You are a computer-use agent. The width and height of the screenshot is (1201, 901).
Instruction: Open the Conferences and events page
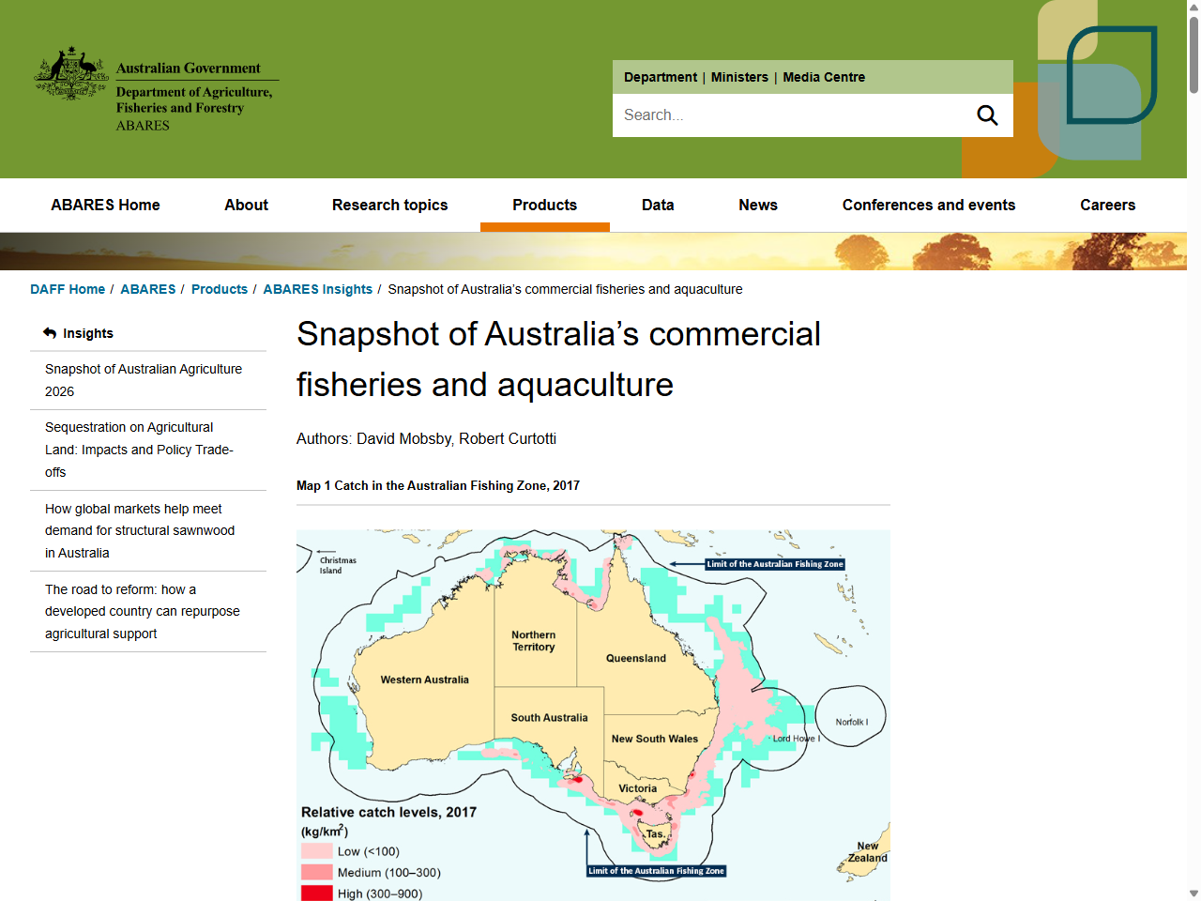929,205
